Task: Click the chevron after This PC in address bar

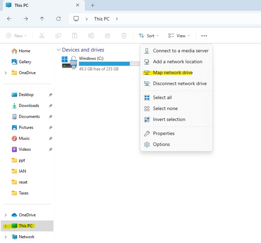Action: click(x=117, y=19)
